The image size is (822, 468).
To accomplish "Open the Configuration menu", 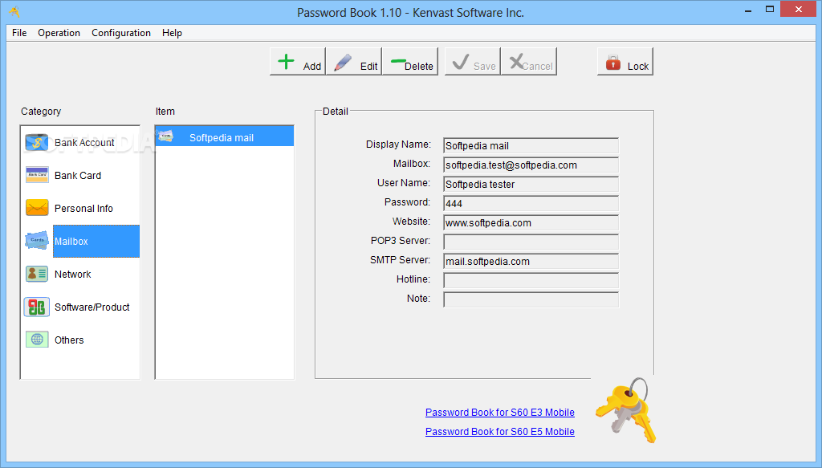I will pyautogui.click(x=121, y=32).
